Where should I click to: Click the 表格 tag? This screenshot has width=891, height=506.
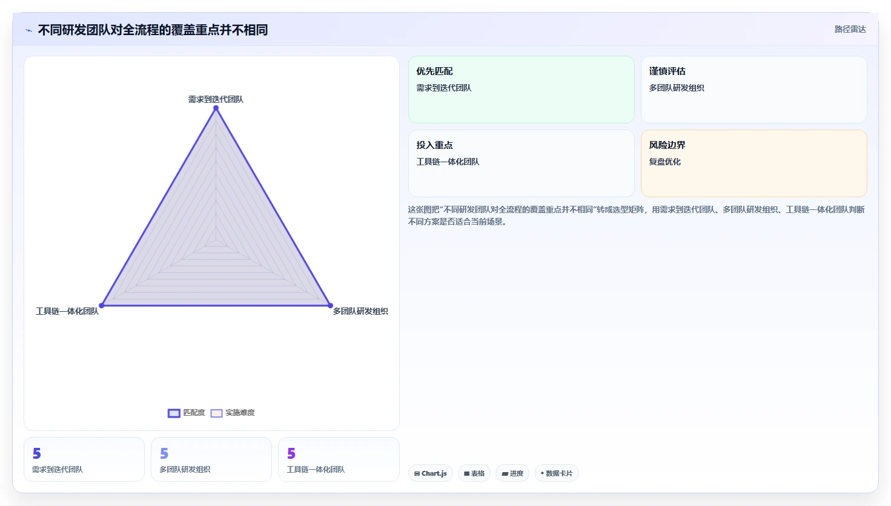474,473
